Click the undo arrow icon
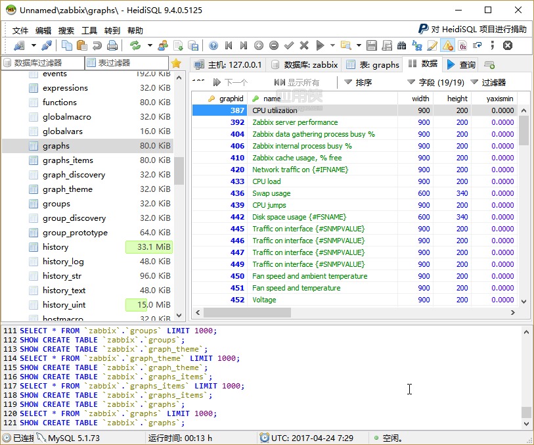The width and height of the screenshot is (534, 445). 97,45
